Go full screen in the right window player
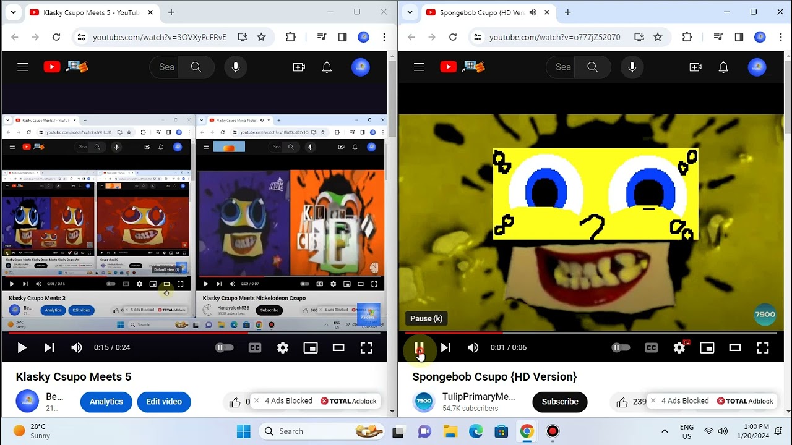The image size is (792, 445). [x=763, y=348]
